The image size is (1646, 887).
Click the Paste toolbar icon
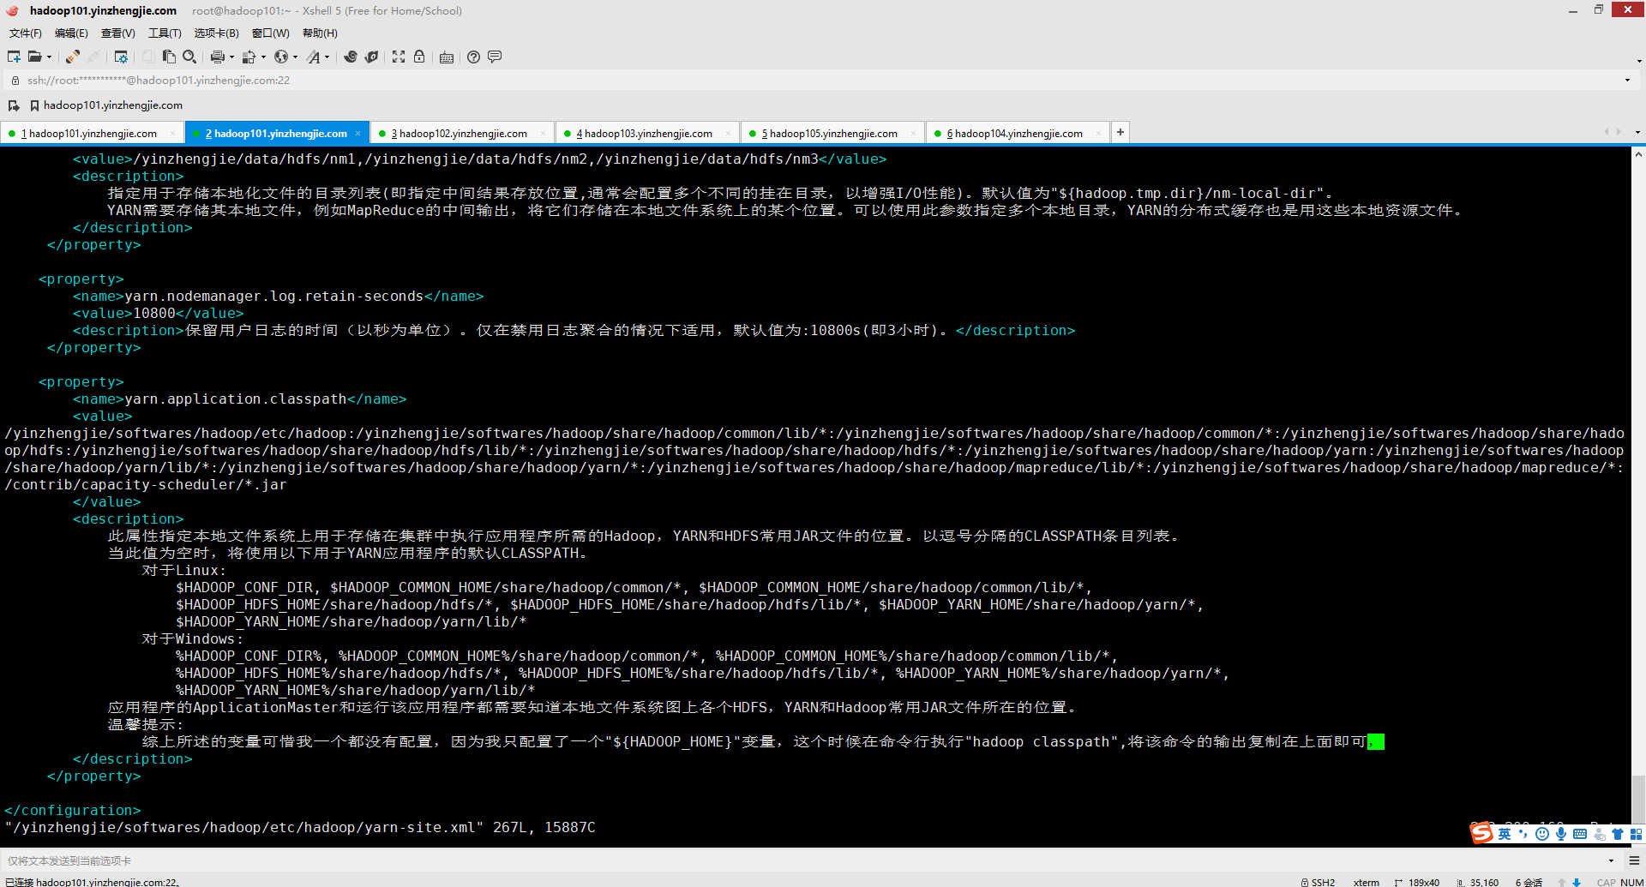pos(168,57)
